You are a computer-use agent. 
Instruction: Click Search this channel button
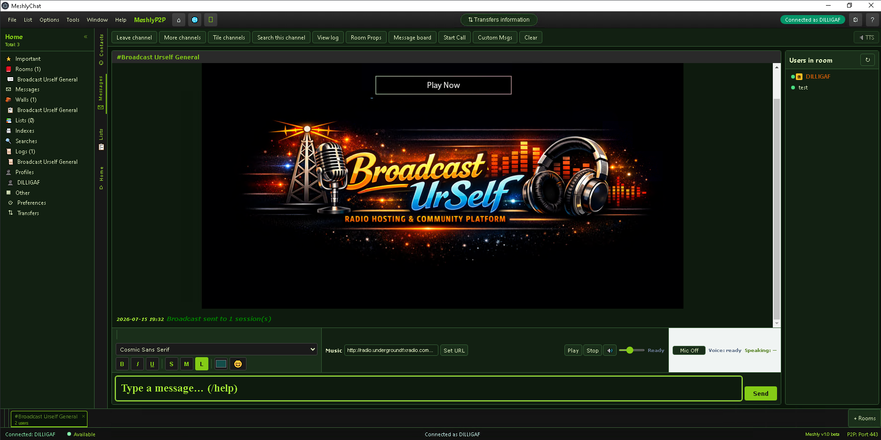[x=281, y=38]
